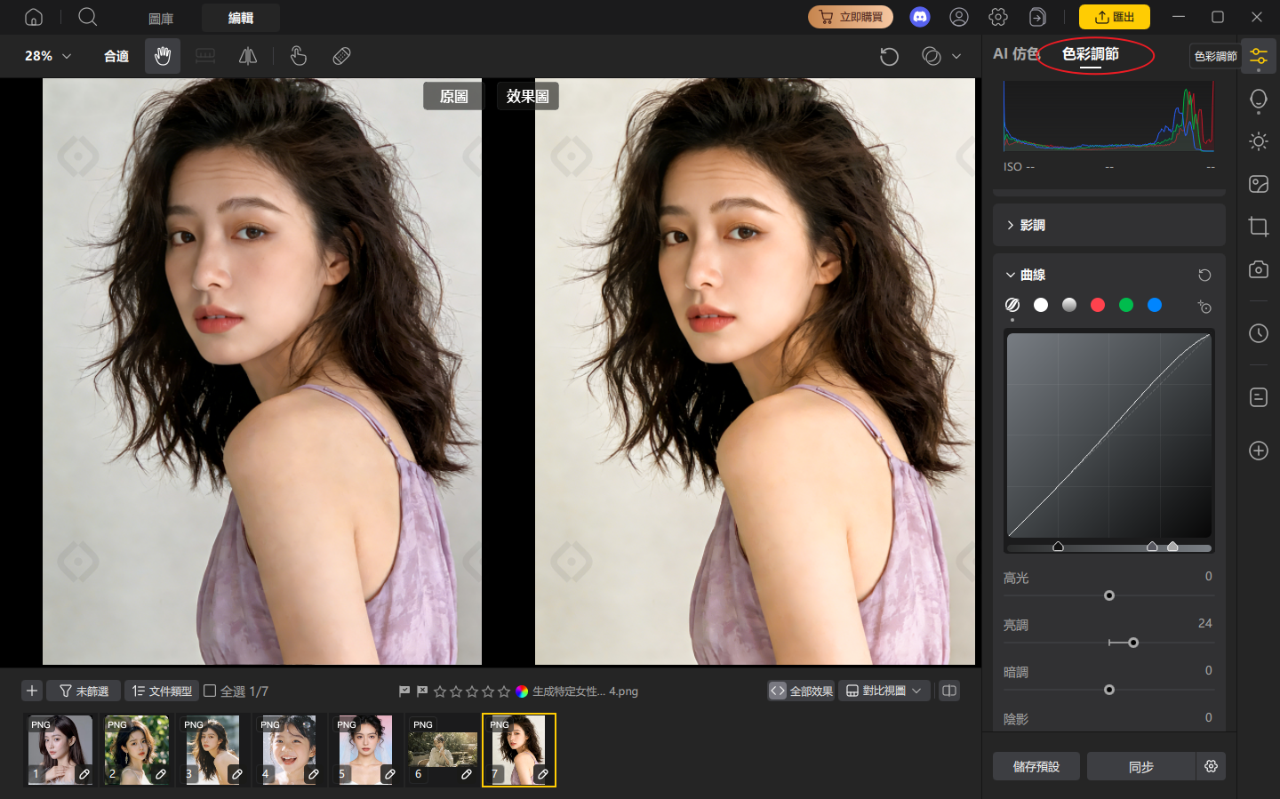Open user account profile icon

coord(959,17)
